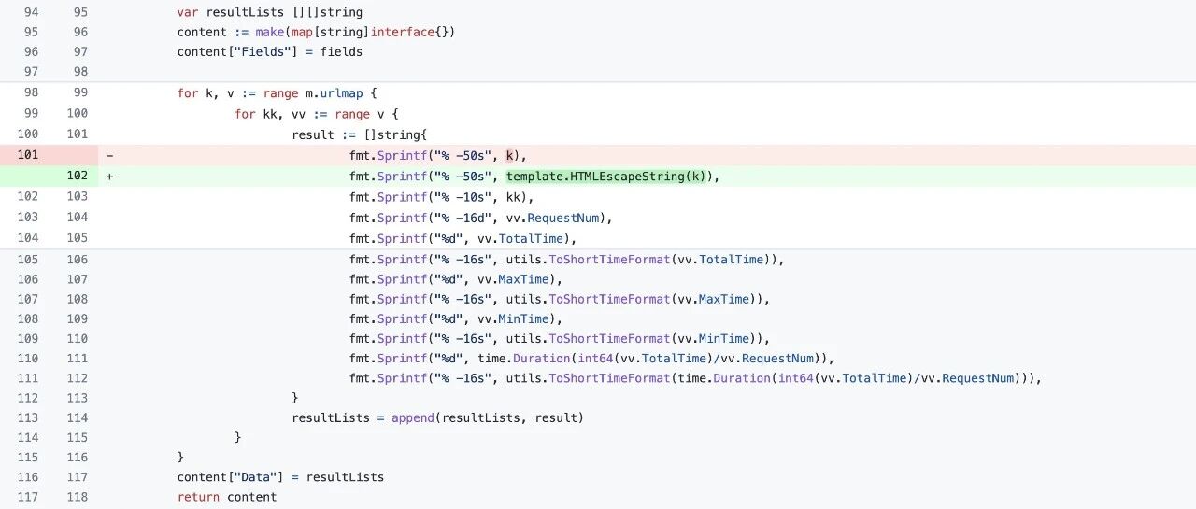Click line number 114 beside 'resultLists = append'

[77, 417]
